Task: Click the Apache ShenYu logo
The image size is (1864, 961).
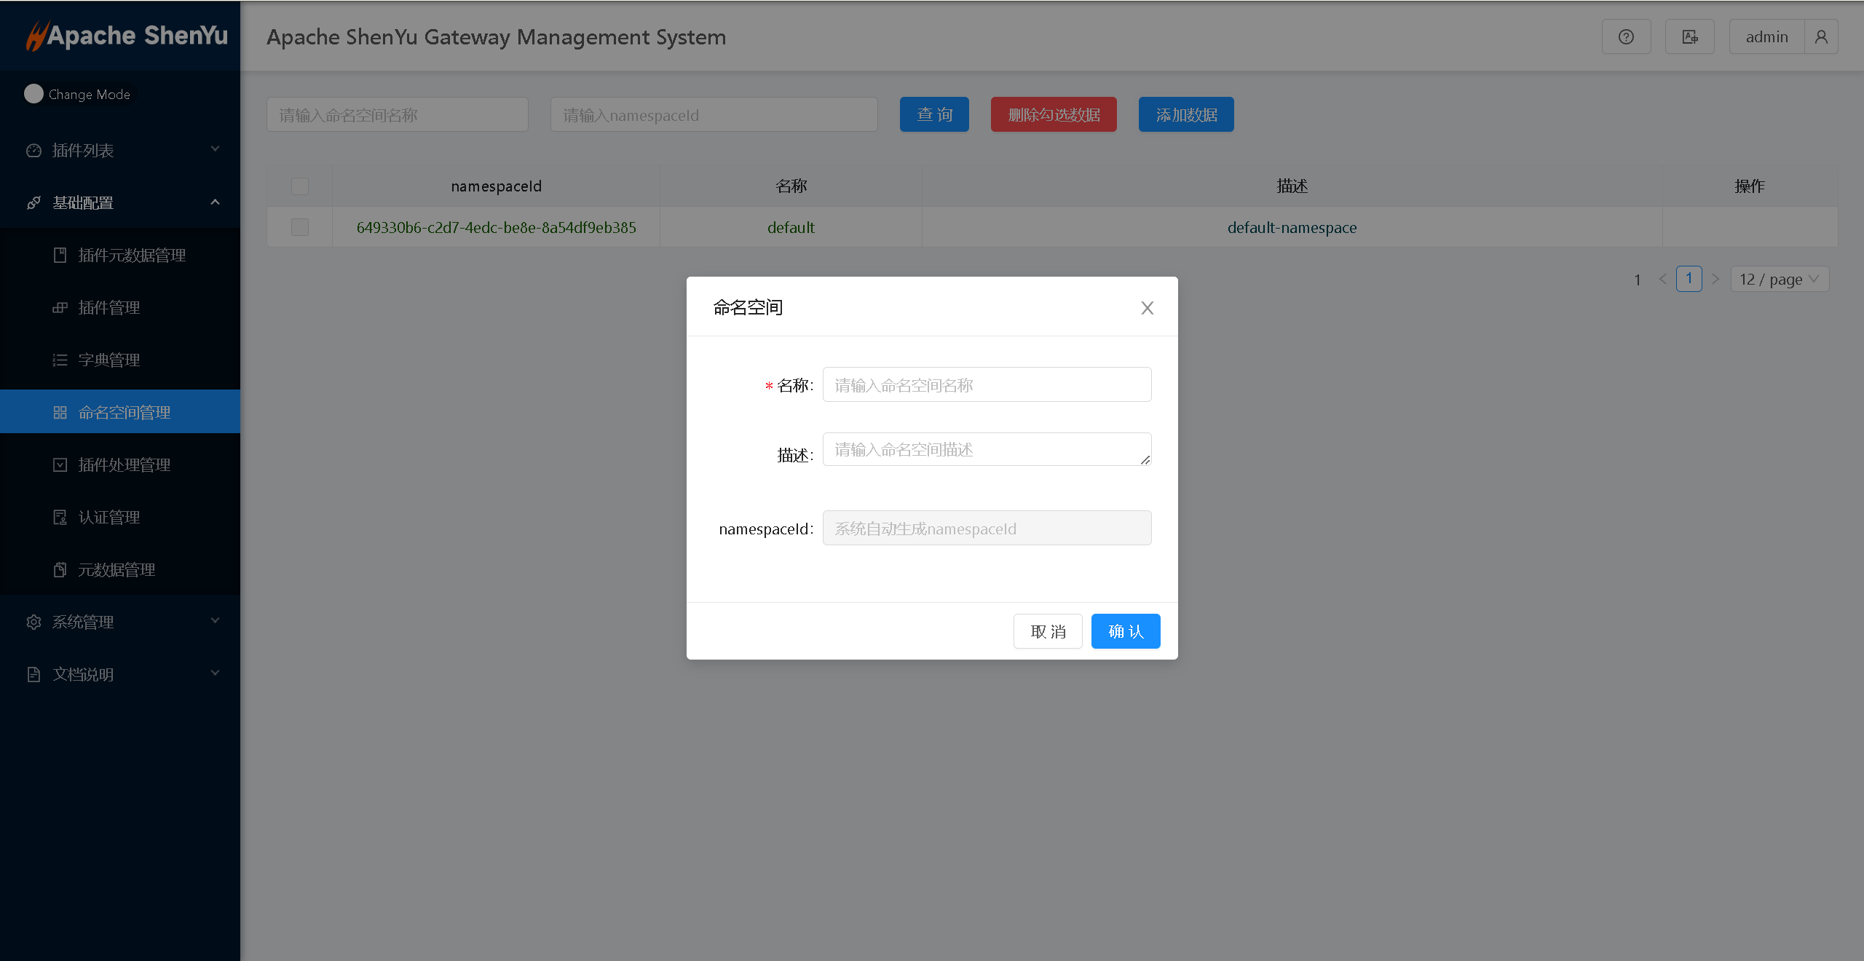Action: [127, 36]
